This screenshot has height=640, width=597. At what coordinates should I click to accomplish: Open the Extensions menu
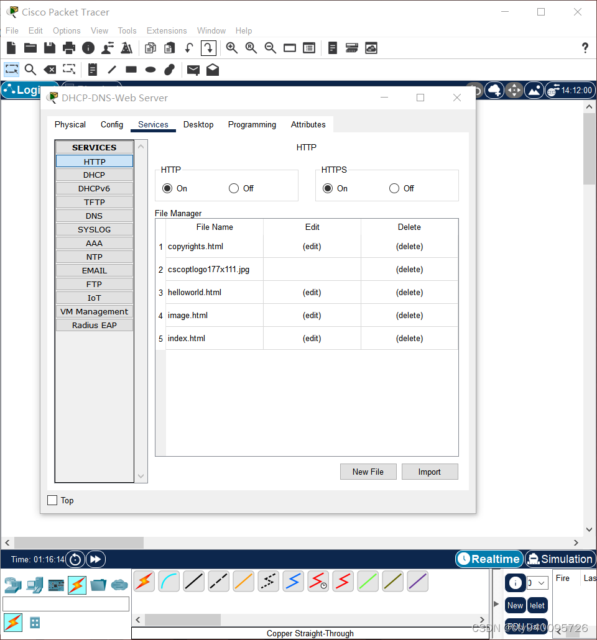click(167, 30)
